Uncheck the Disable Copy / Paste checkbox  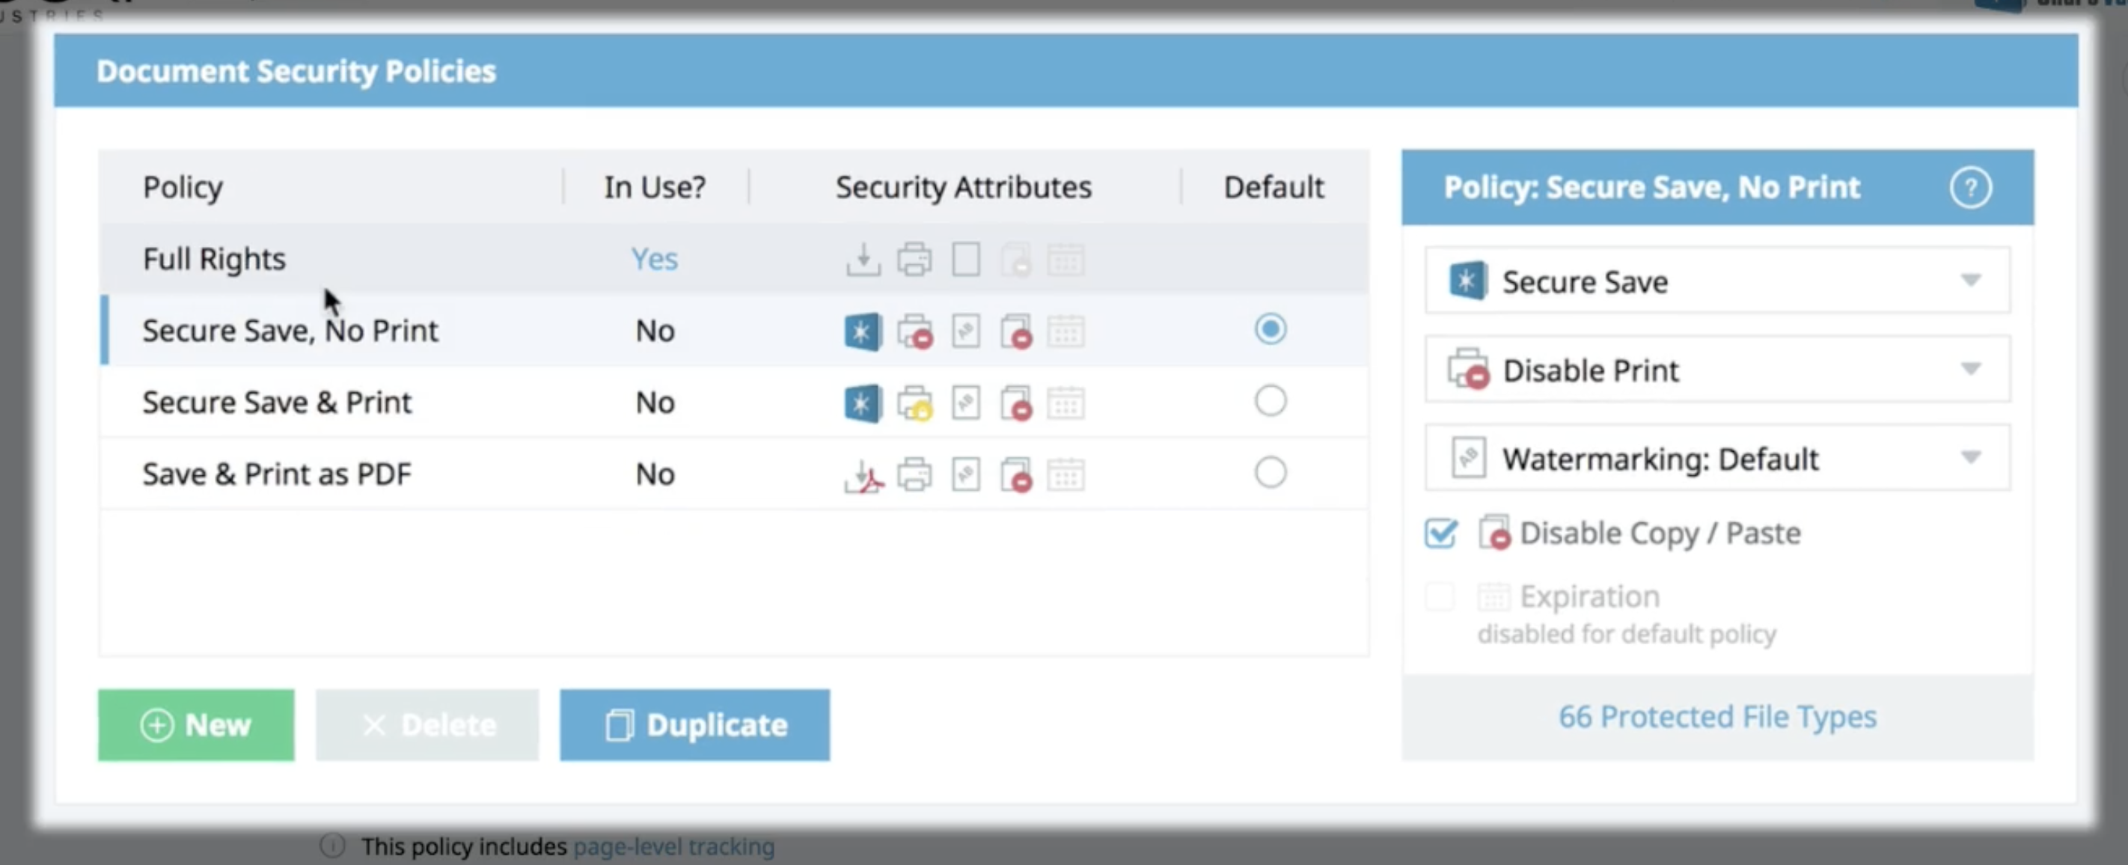(x=1442, y=533)
